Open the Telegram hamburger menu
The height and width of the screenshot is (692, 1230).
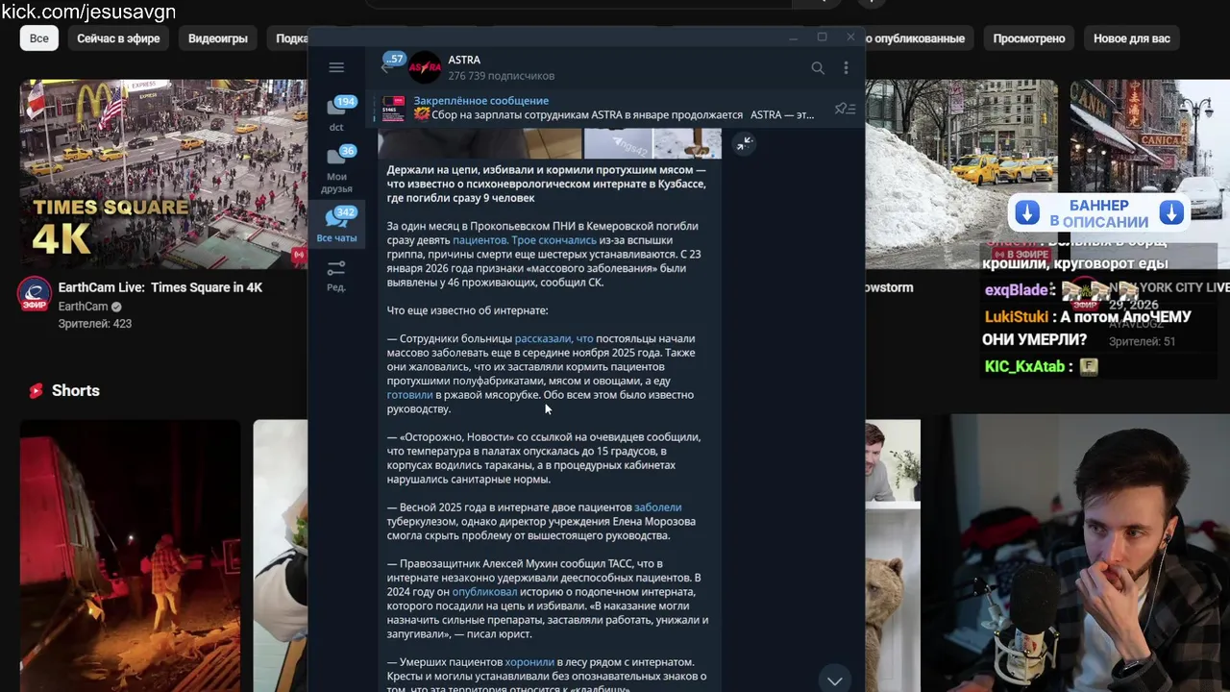(x=336, y=67)
